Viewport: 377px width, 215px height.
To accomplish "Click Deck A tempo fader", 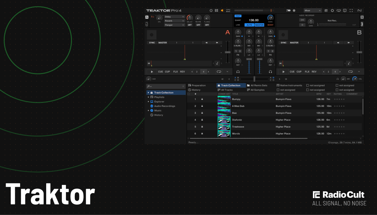I will click(x=228, y=52).
